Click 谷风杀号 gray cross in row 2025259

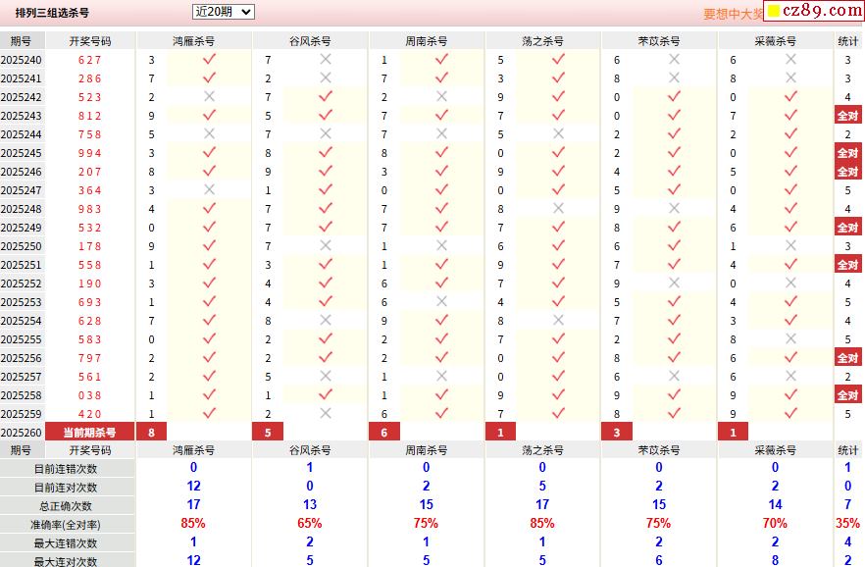pyautogui.click(x=326, y=413)
